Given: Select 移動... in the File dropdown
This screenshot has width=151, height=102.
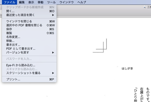Looking at the screenshot, I should [x=29, y=41].
